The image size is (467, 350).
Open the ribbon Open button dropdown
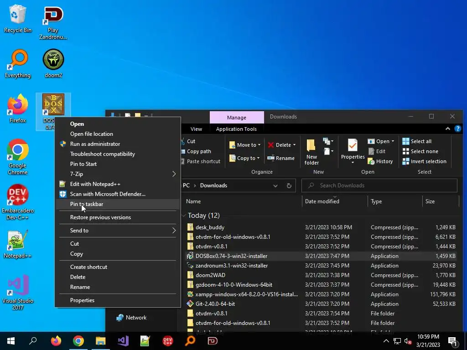(393, 141)
